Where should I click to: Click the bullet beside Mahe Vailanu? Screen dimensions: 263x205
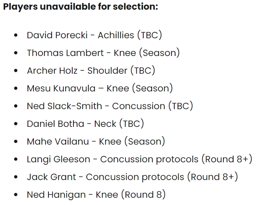pyautogui.click(x=16, y=141)
